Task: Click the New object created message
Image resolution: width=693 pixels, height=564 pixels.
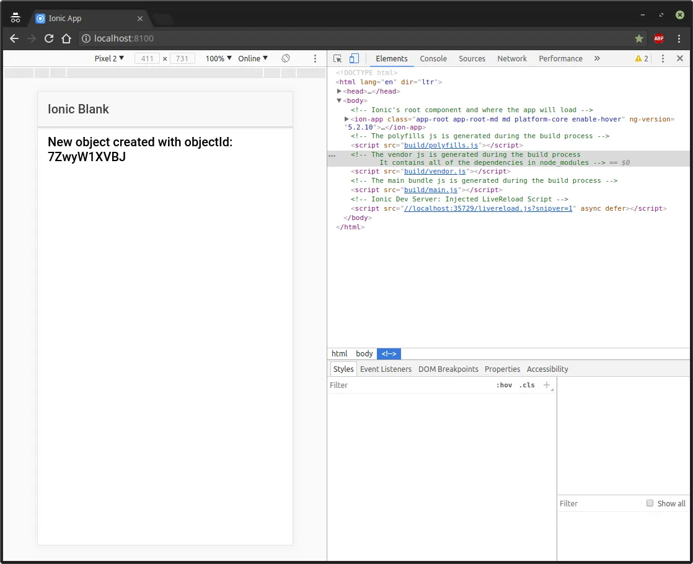Action: click(140, 149)
